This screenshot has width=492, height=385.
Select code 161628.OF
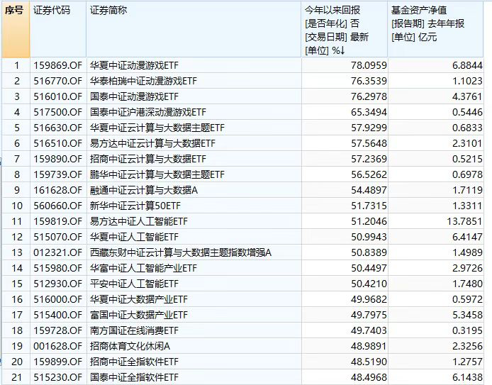[x=57, y=190]
